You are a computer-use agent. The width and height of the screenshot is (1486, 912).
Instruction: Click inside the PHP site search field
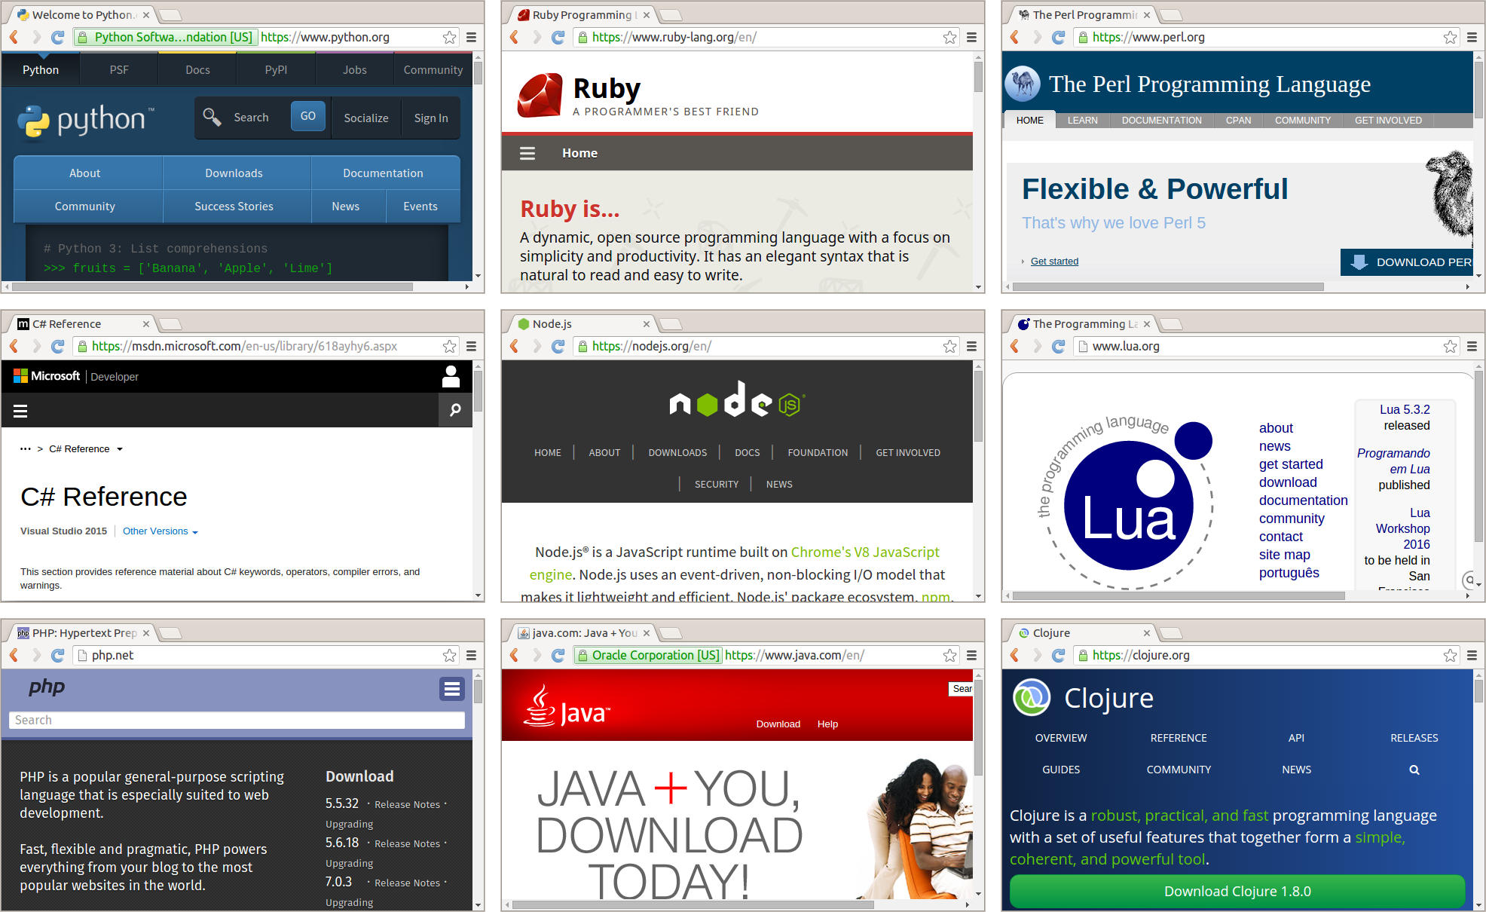click(236, 720)
